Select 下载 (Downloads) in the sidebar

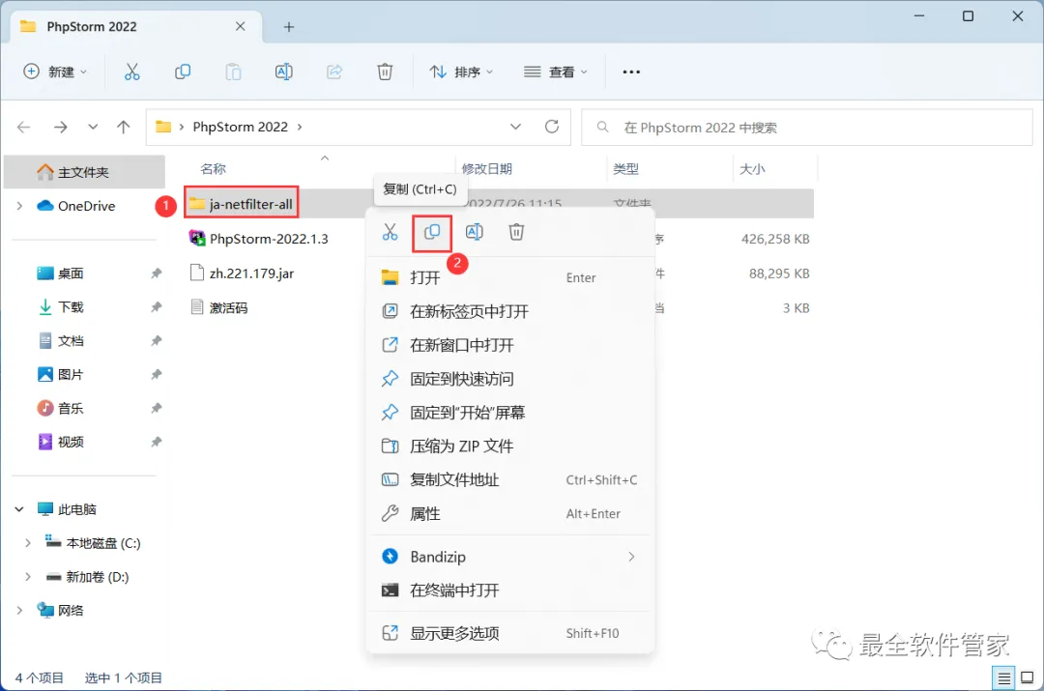point(71,307)
